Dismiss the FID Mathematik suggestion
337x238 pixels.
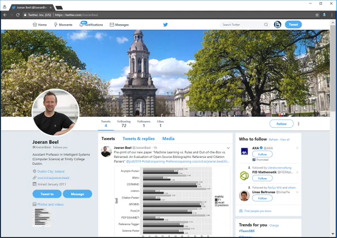point(297,172)
